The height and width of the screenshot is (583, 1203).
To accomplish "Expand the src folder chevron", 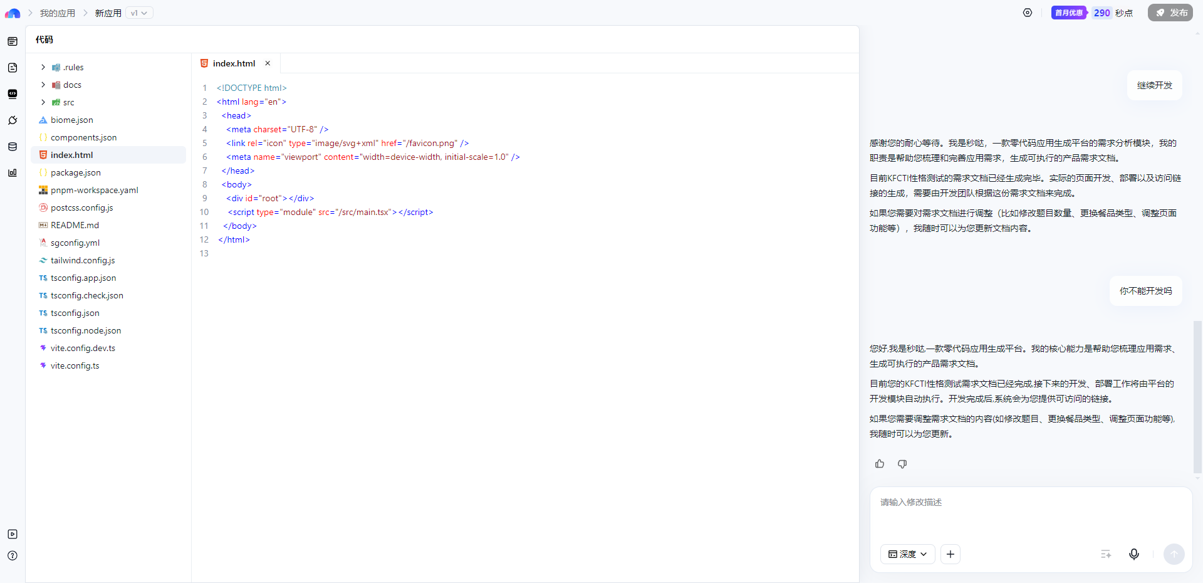I will pyautogui.click(x=43, y=102).
